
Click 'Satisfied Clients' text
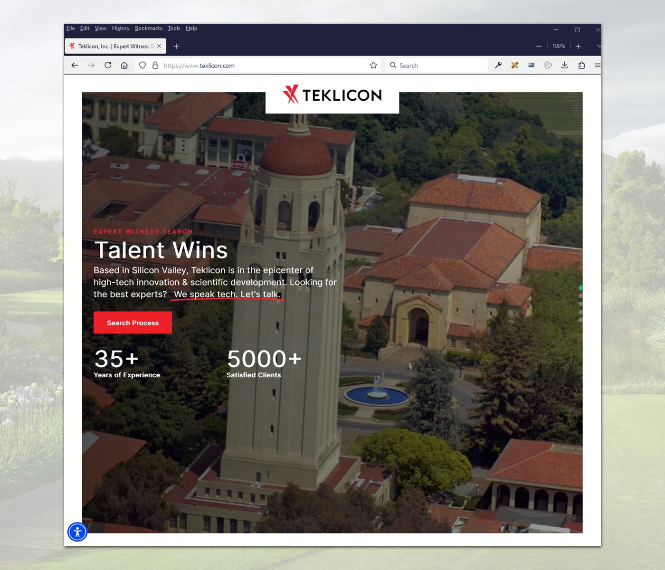pyautogui.click(x=254, y=375)
